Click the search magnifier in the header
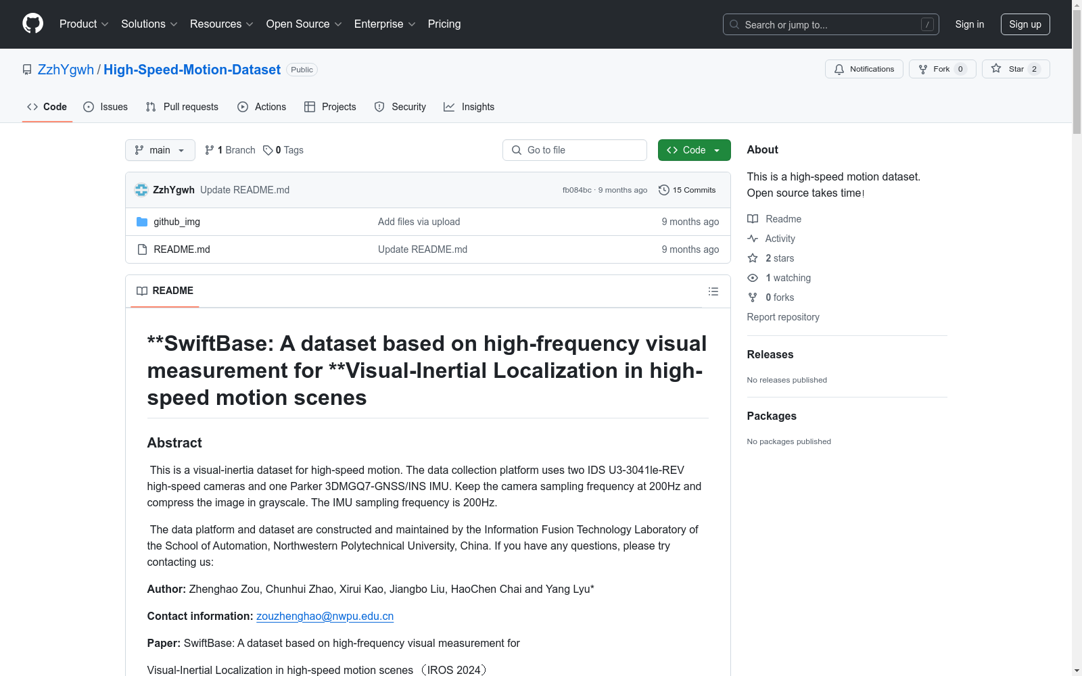Viewport: 1082px width, 676px height. pyautogui.click(x=734, y=24)
